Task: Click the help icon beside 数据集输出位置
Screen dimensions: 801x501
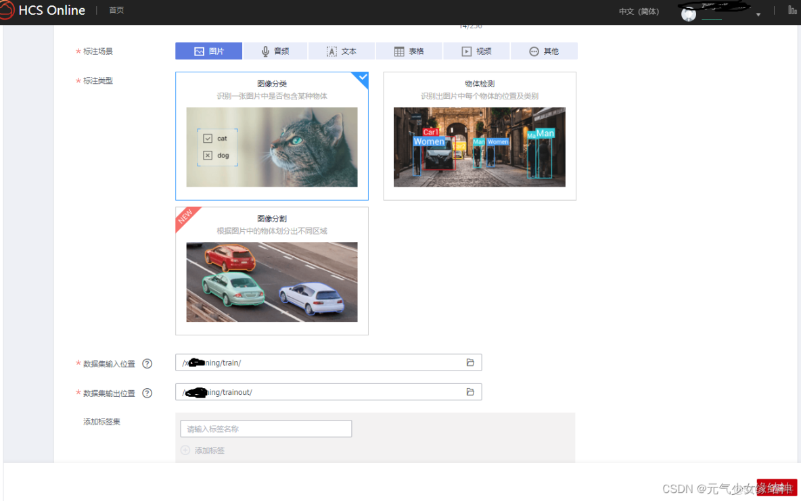Action: pos(147,393)
